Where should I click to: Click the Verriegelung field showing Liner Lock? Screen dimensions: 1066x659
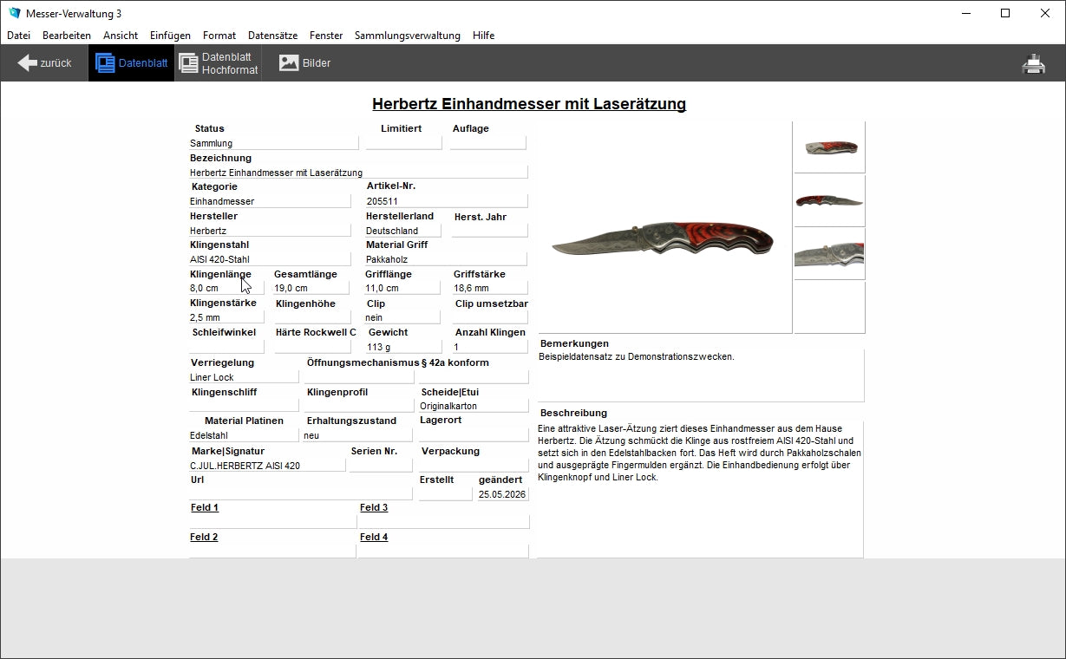tap(244, 377)
